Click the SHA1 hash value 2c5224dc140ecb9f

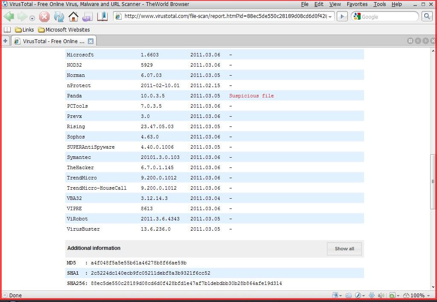pos(151,273)
